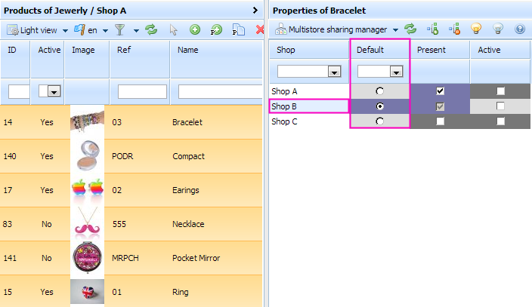Expand the filter options arrow

(x=136, y=30)
